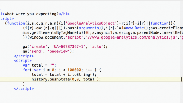Click the a.async=1 assignment text
Viewport: 183px width, 103px height.
tap(102, 33)
